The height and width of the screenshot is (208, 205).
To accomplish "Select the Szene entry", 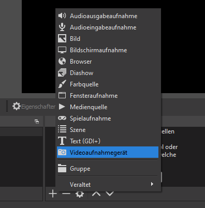I will point(108,130).
